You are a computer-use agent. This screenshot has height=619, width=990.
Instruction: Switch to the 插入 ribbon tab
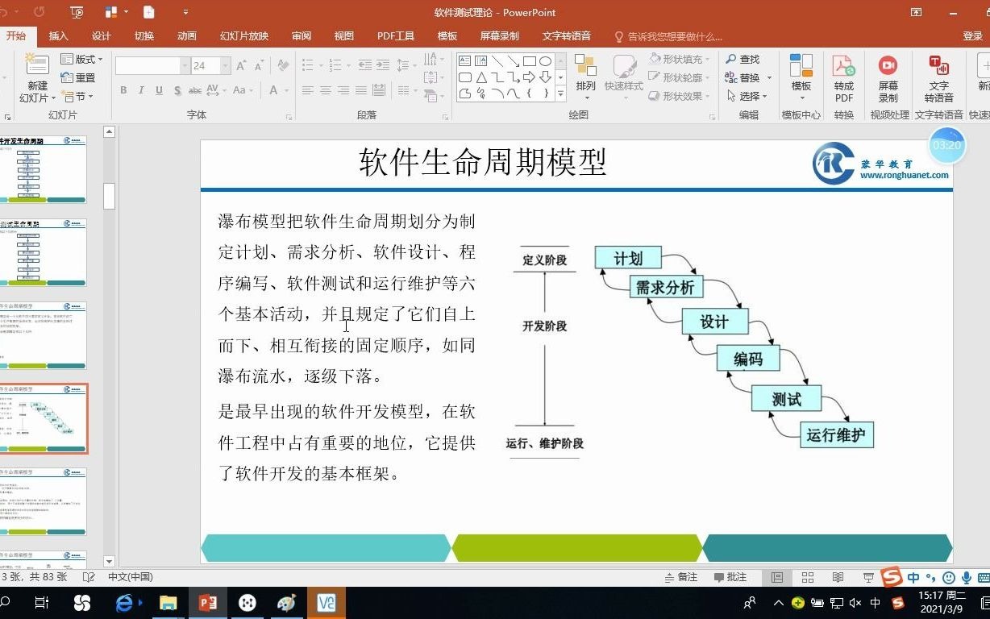point(58,35)
